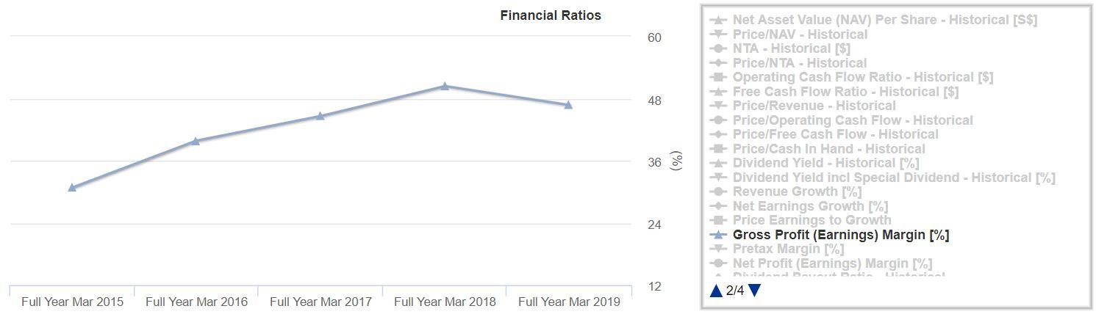Click the Free Cash Flow Ratio legend label
Screen dimensions: 1096x317
tap(845, 92)
